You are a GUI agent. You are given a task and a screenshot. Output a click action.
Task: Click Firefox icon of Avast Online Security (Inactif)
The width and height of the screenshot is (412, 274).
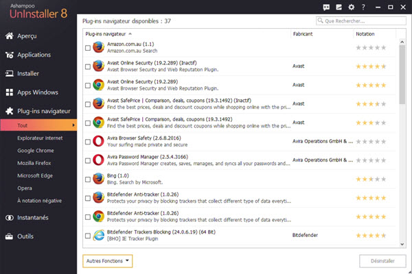98,66
